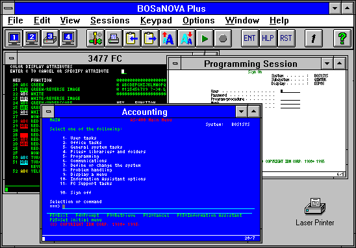Click F23=Set initial menu text
The image size is (356, 248).
(x=75, y=220)
